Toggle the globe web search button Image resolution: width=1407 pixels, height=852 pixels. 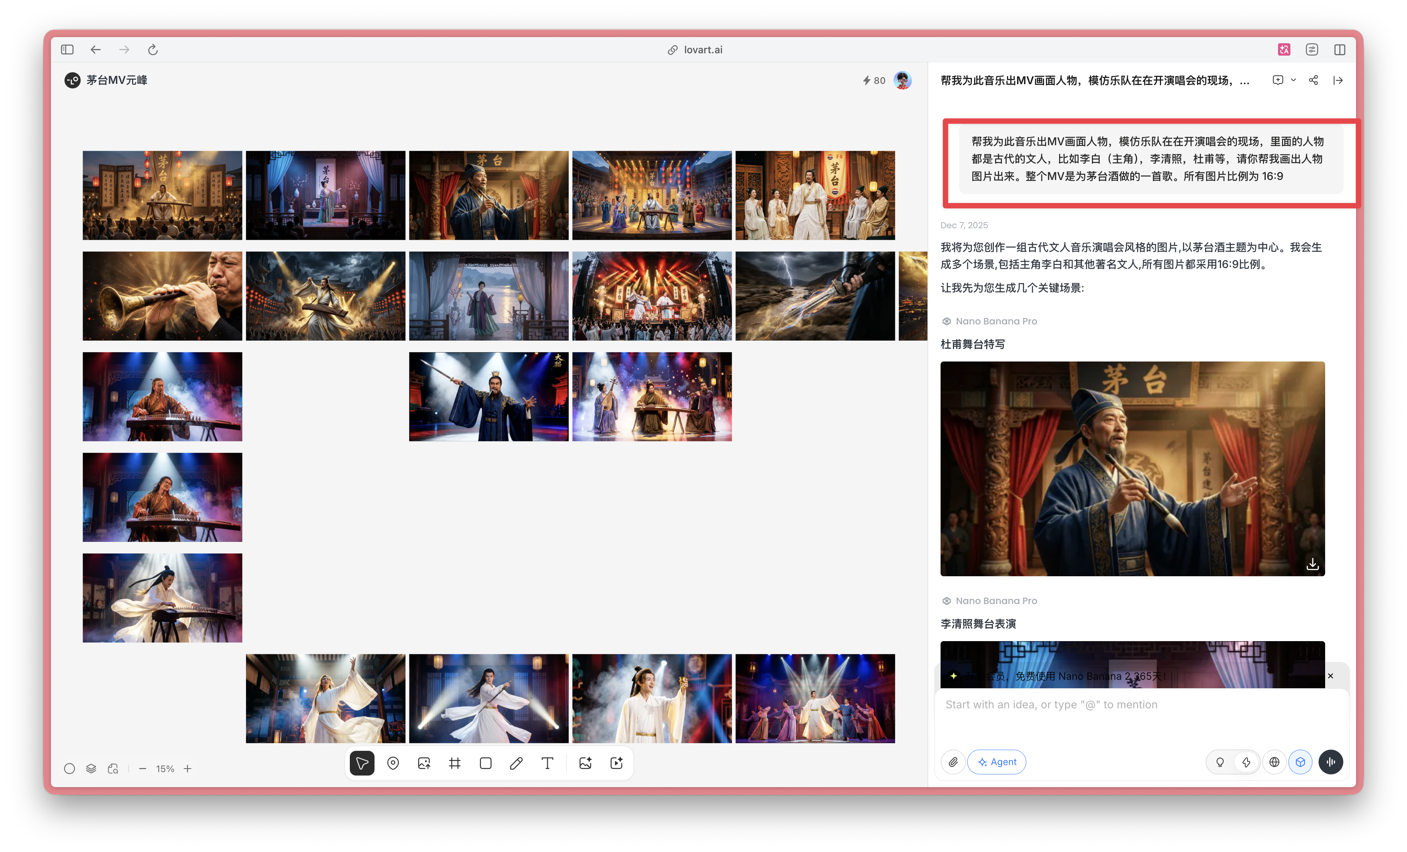point(1274,762)
